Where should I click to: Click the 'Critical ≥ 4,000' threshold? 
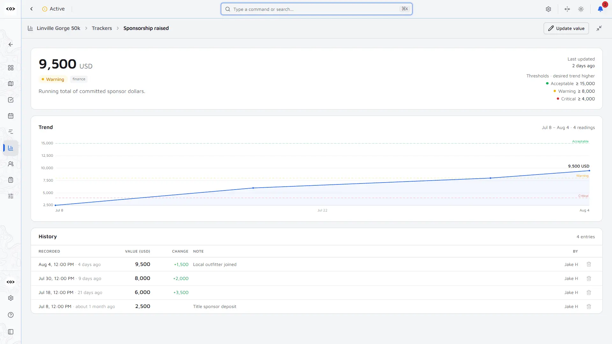pos(576,99)
